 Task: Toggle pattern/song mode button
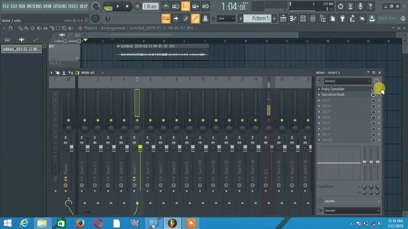tap(108, 6)
